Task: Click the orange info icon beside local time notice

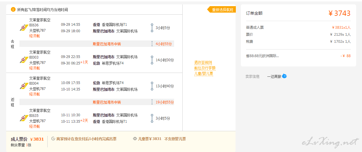Action: (13, 9)
